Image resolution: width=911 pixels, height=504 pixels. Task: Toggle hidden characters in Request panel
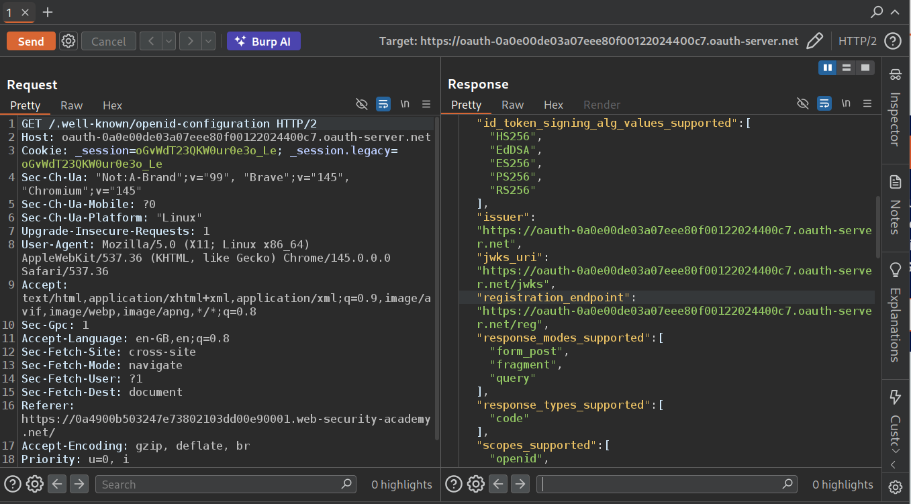pos(362,104)
